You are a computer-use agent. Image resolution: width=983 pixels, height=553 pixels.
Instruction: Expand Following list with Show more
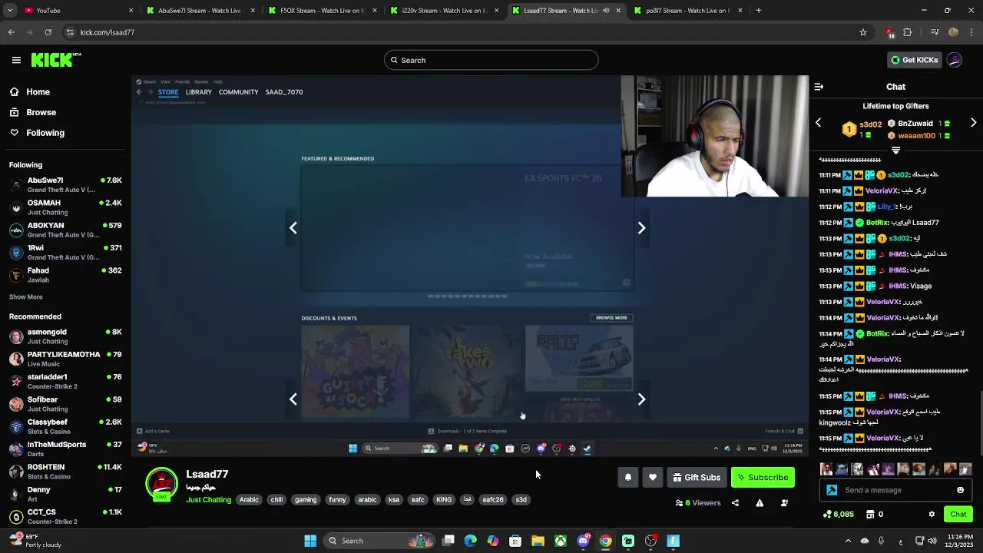click(26, 297)
